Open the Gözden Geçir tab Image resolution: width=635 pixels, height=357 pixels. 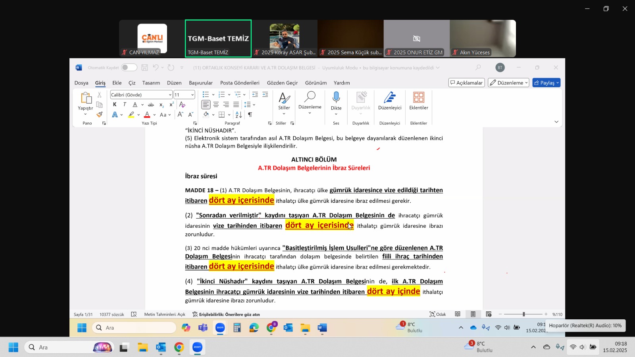coord(282,83)
